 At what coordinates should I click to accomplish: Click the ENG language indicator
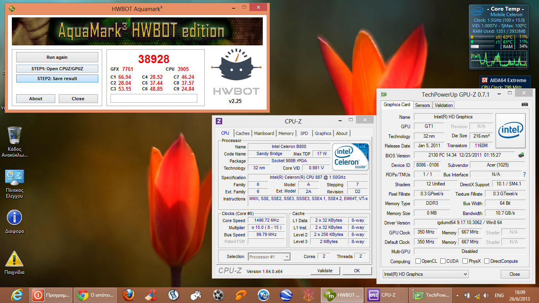pyautogui.click(x=499, y=295)
